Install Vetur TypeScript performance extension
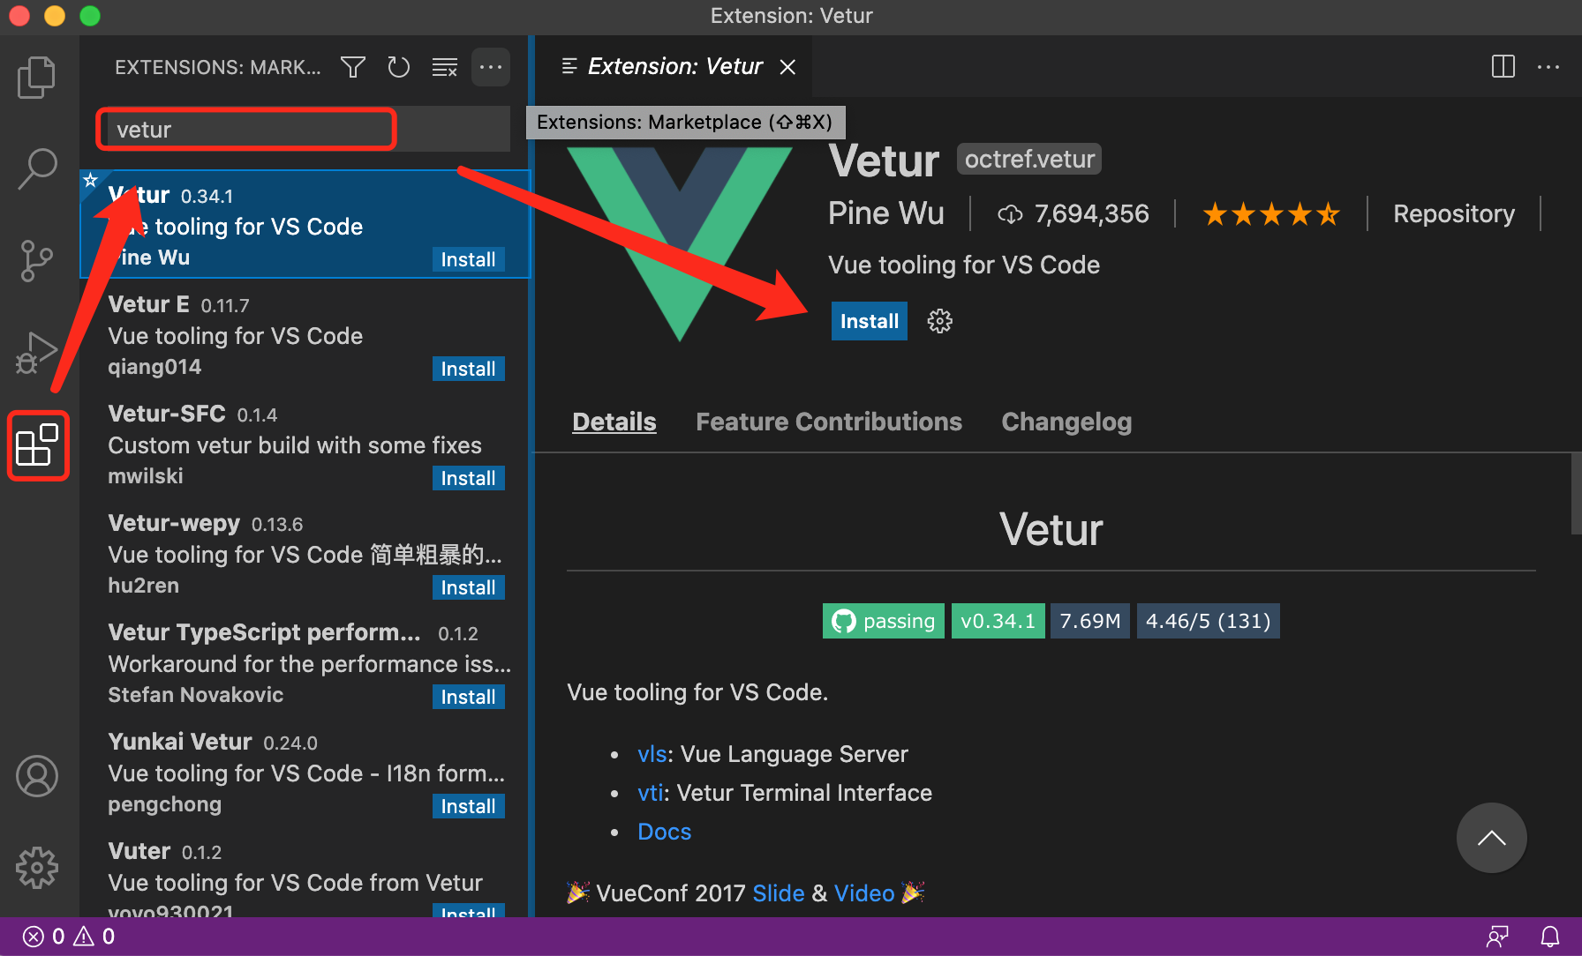 tap(468, 697)
